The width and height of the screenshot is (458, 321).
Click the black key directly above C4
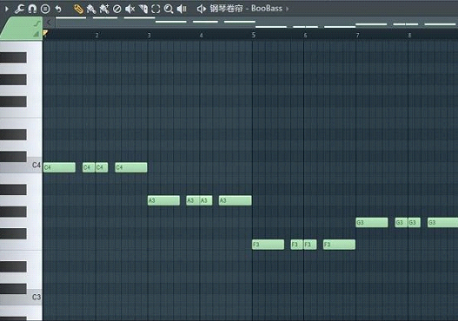[x=13, y=156]
